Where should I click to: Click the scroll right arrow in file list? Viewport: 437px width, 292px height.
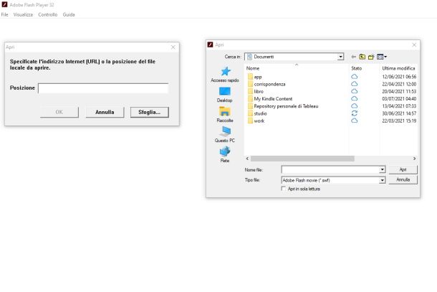pos(414,159)
